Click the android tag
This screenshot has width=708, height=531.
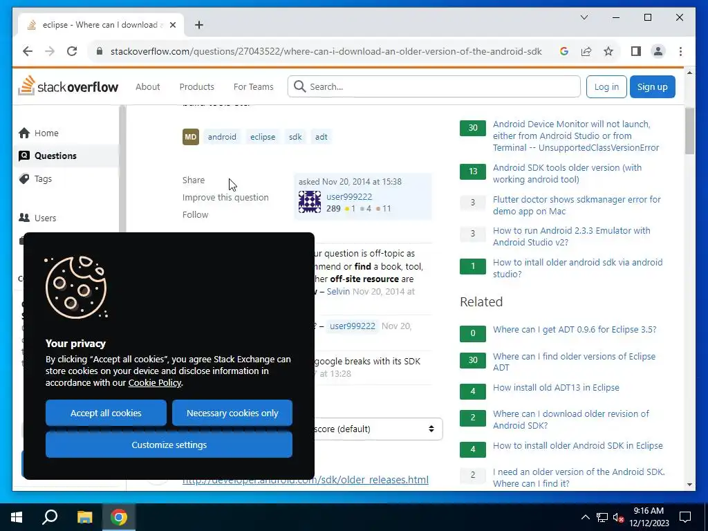pos(222,137)
